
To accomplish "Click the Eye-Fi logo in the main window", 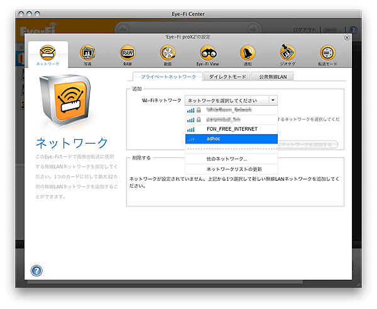I will tap(38, 29).
